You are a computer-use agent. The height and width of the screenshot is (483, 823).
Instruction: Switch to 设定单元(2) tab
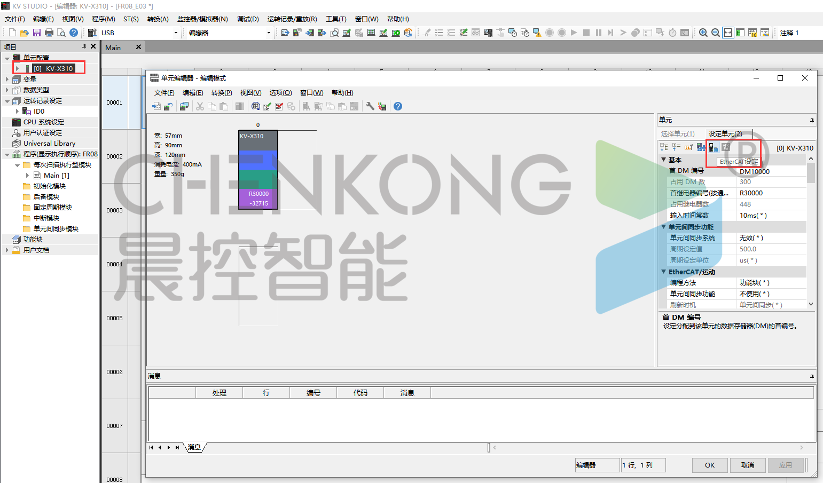pyautogui.click(x=725, y=133)
